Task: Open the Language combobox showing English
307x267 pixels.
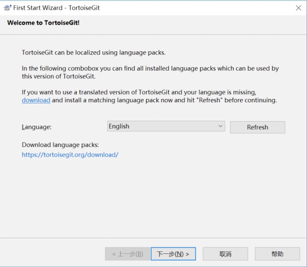Action: (166, 126)
